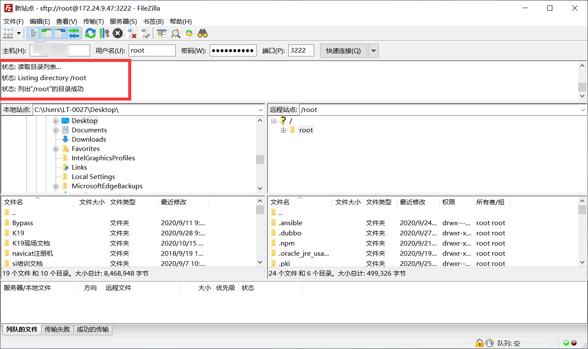Screen dimensions: 588x349
Task: Open the Site Manager dropdown arrow
Action: point(19,33)
